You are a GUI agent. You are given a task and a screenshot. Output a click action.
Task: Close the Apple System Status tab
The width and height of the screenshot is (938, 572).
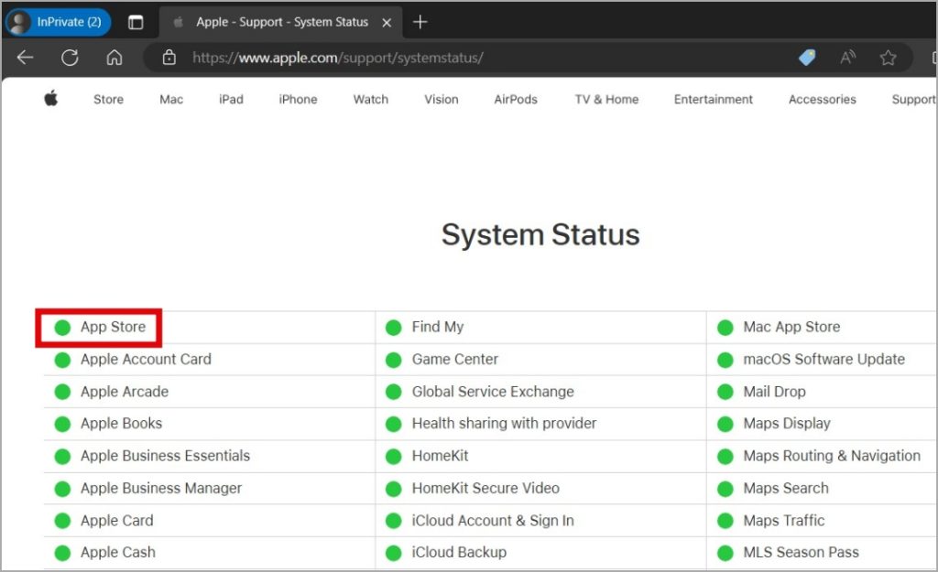387,23
